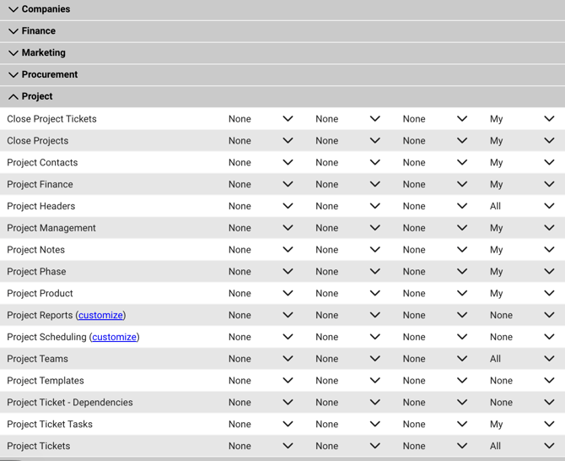Open first dropdown for Project Templates
565x461 pixels.
[x=261, y=381]
